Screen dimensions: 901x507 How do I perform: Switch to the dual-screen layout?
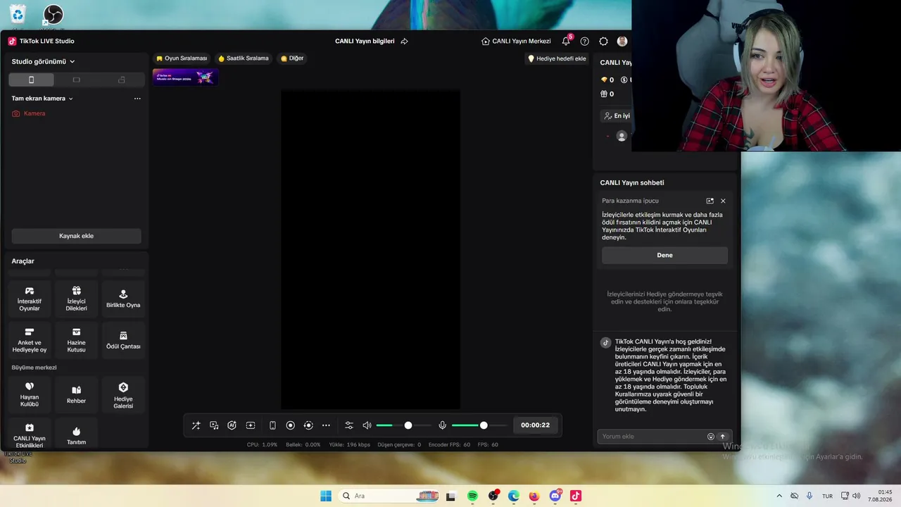click(121, 80)
